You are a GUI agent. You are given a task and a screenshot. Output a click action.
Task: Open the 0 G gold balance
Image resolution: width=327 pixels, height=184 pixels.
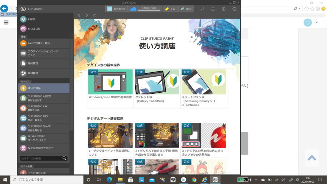pyautogui.click(x=170, y=9)
